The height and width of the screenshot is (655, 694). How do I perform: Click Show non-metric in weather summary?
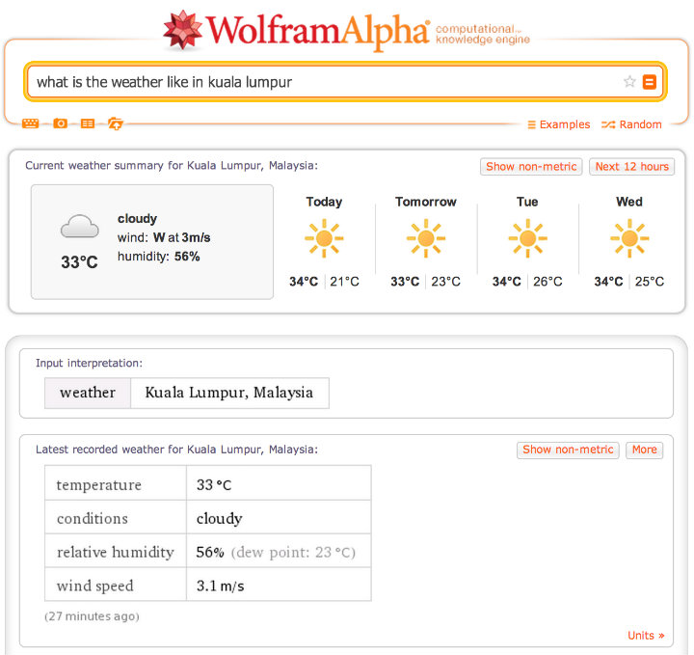pyautogui.click(x=531, y=167)
